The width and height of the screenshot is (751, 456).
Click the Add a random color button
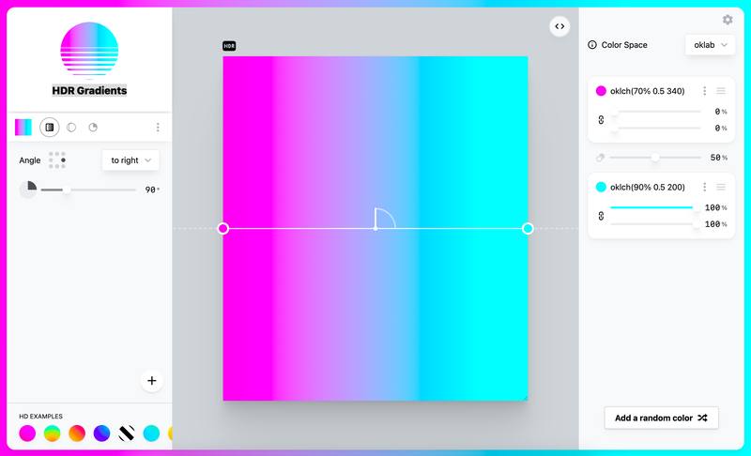click(661, 418)
